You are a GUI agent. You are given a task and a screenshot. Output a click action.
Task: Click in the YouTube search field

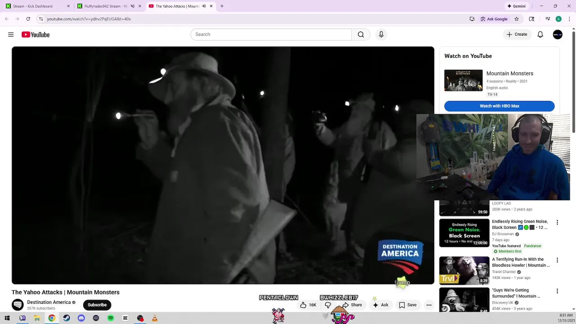(271, 35)
